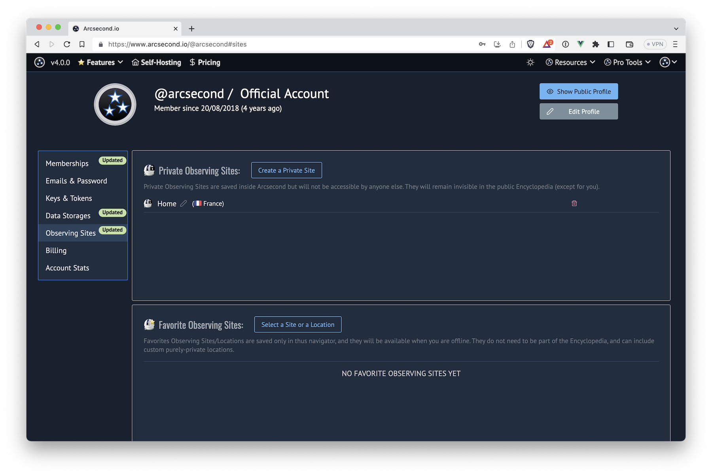Click the Arcsecond logo in the navigation bar
Image resolution: width=712 pixels, height=476 pixels.
[40, 62]
